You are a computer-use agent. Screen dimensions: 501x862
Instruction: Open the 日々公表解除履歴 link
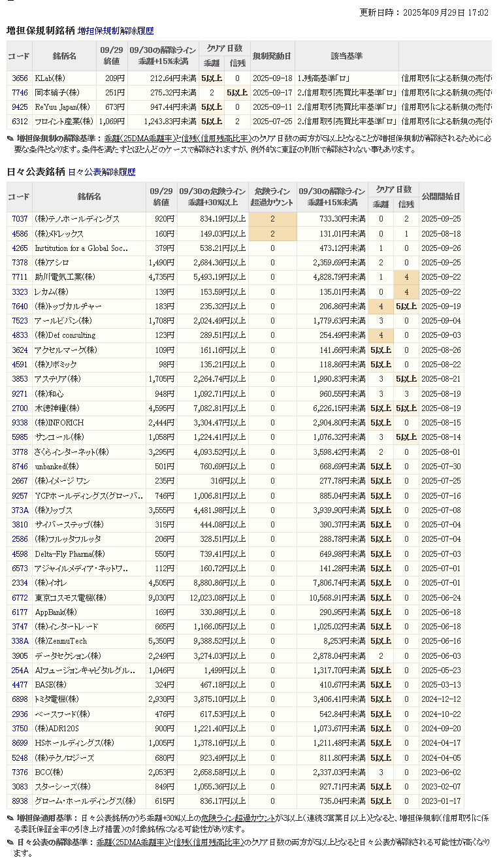click(x=101, y=172)
